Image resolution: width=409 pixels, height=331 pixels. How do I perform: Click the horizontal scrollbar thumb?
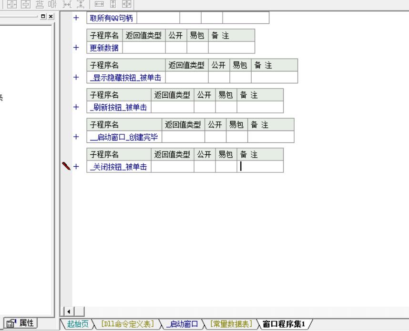point(80,311)
